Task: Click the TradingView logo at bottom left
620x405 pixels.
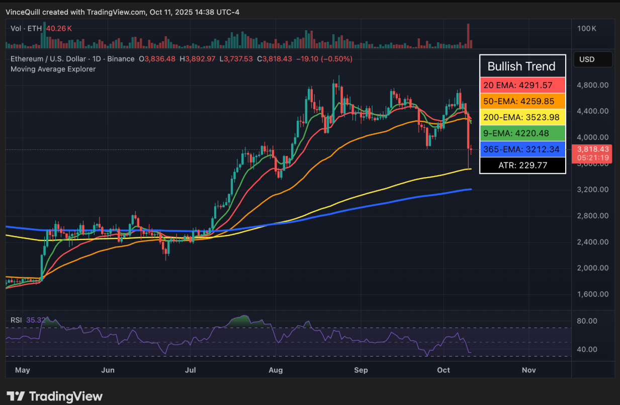Action: (x=53, y=396)
